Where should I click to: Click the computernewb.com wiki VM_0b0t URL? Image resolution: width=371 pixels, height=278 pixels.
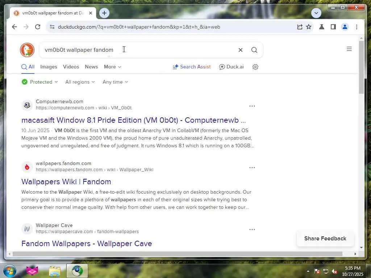pyautogui.click(x=84, y=108)
